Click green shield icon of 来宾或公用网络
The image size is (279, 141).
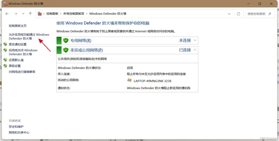66,50
